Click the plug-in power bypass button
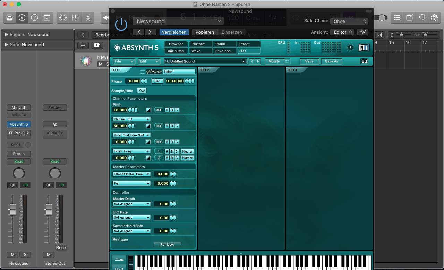The width and height of the screenshot is (444, 270). tap(121, 24)
